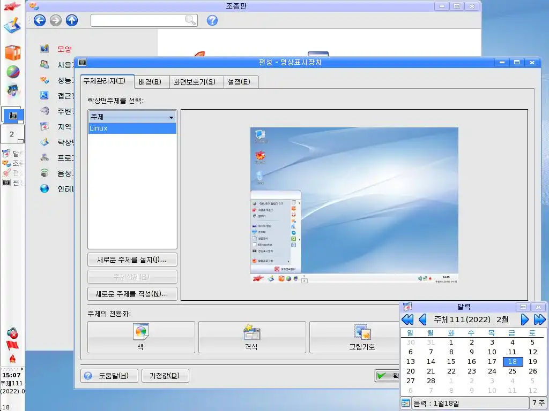Click 새로운 주제를 작성(N)... button
549x411 pixels.
click(132, 294)
